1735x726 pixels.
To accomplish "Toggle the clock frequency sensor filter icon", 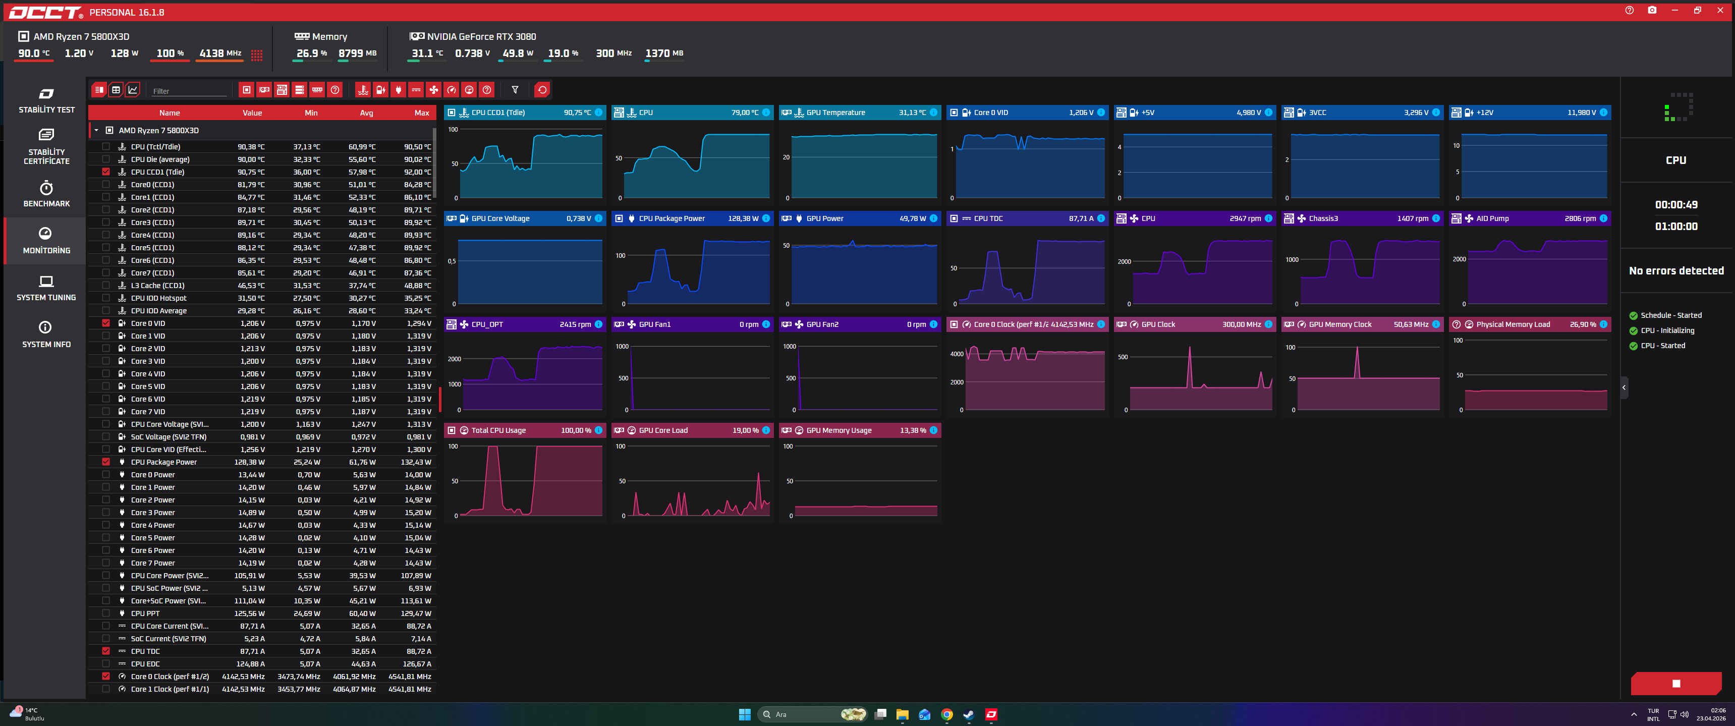I will point(452,90).
